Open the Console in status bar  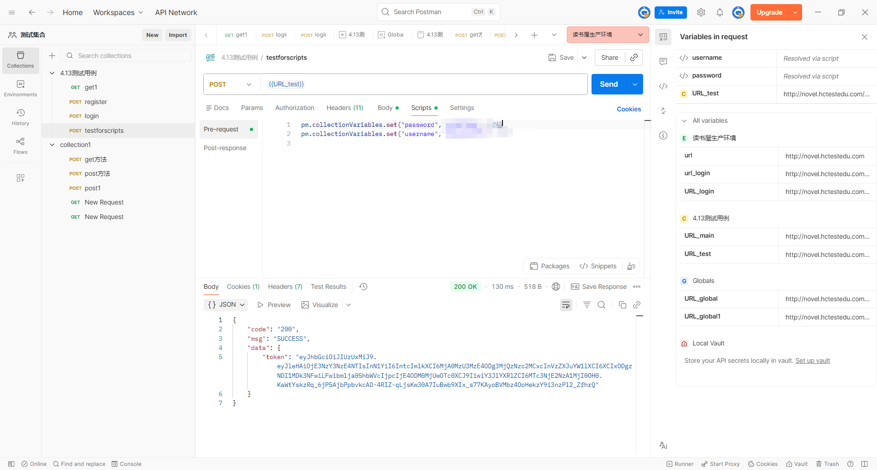127,464
